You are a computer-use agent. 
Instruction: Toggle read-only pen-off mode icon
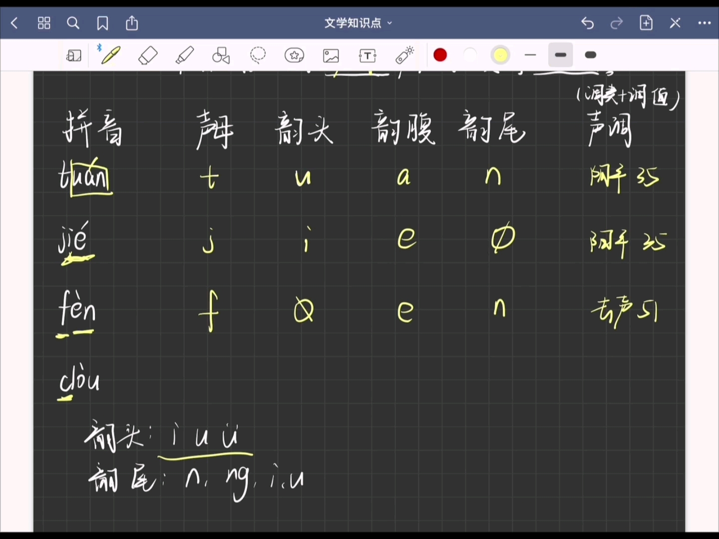[x=675, y=23]
